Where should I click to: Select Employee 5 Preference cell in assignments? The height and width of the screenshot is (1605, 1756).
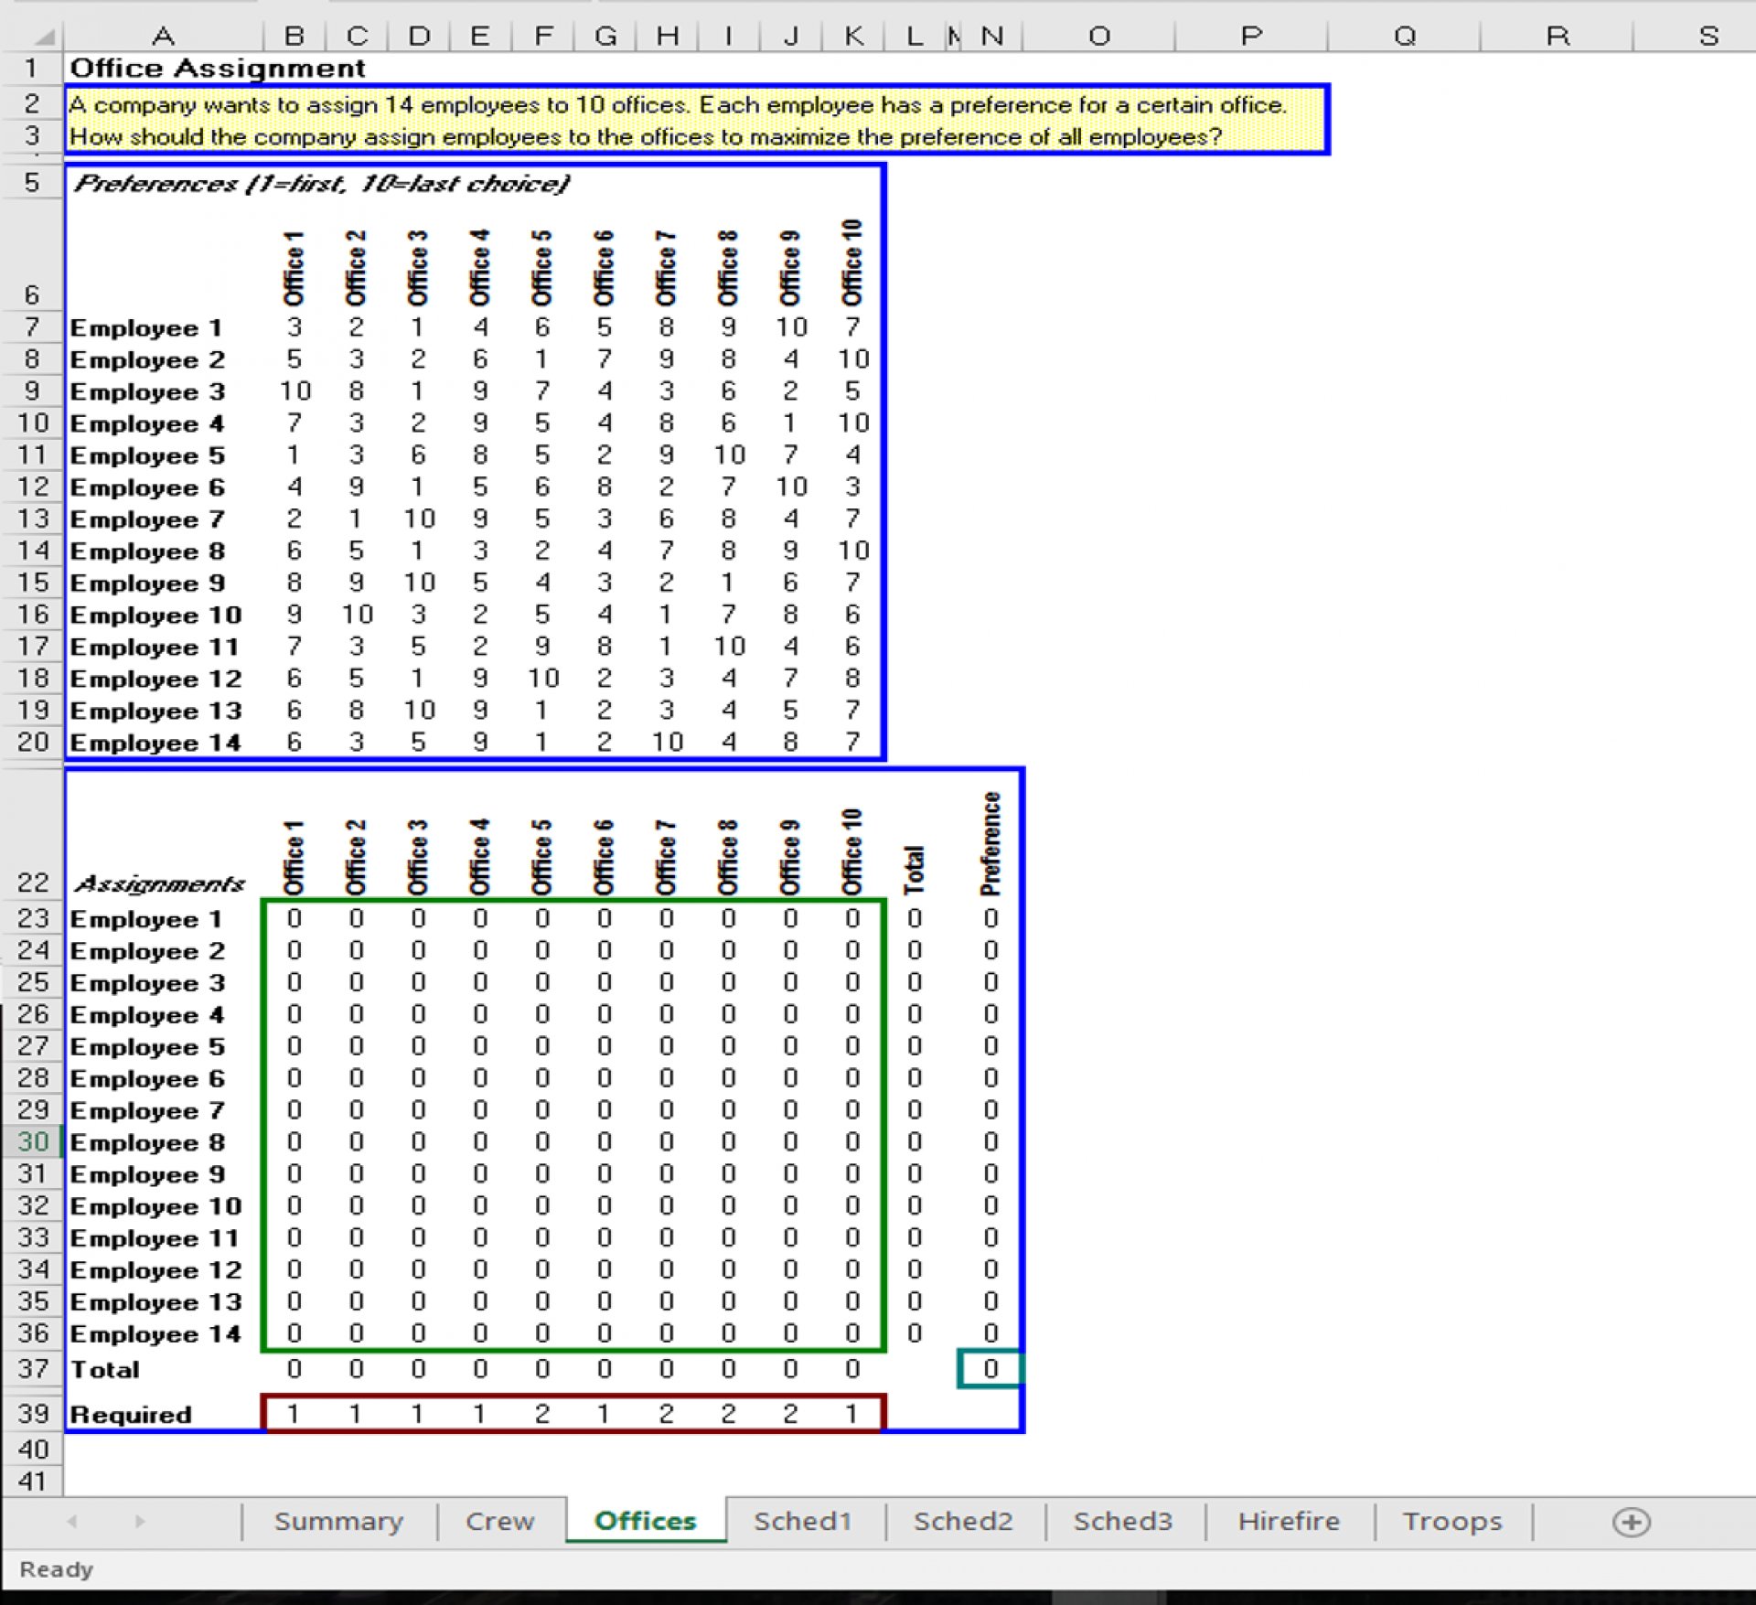pyautogui.click(x=990, y=1046)
